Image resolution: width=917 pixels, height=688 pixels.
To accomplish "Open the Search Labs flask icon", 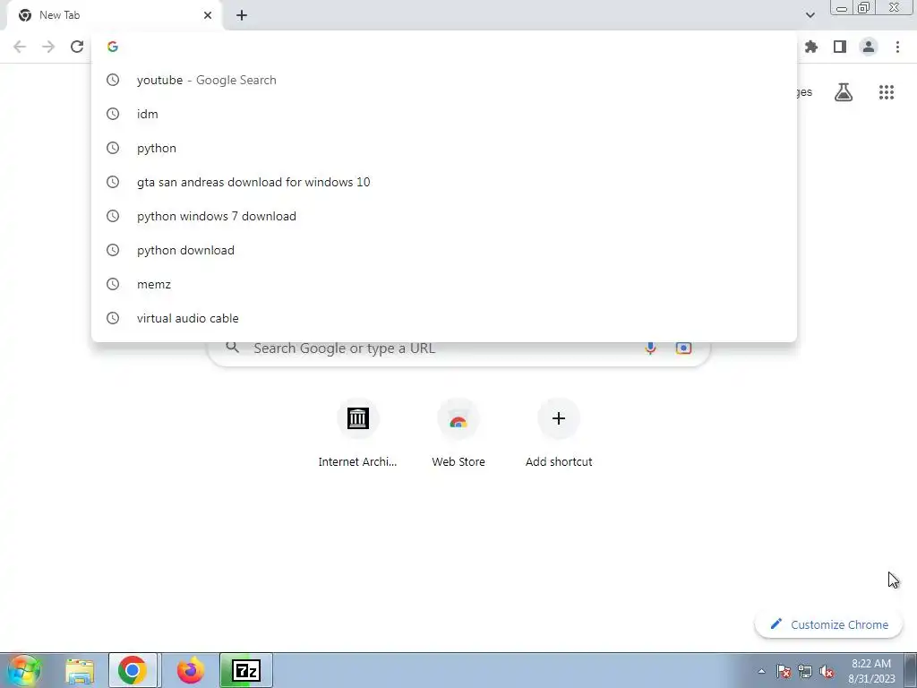I will 844,92.
